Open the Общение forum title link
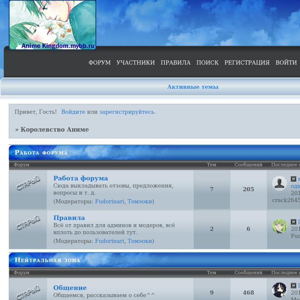Viewport: 300px width, 300px height. [70, 288]
